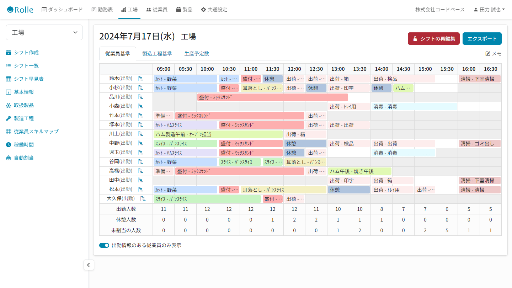
Task: Click the シフトの再編集 button
Action: click(x=433, y=39)
